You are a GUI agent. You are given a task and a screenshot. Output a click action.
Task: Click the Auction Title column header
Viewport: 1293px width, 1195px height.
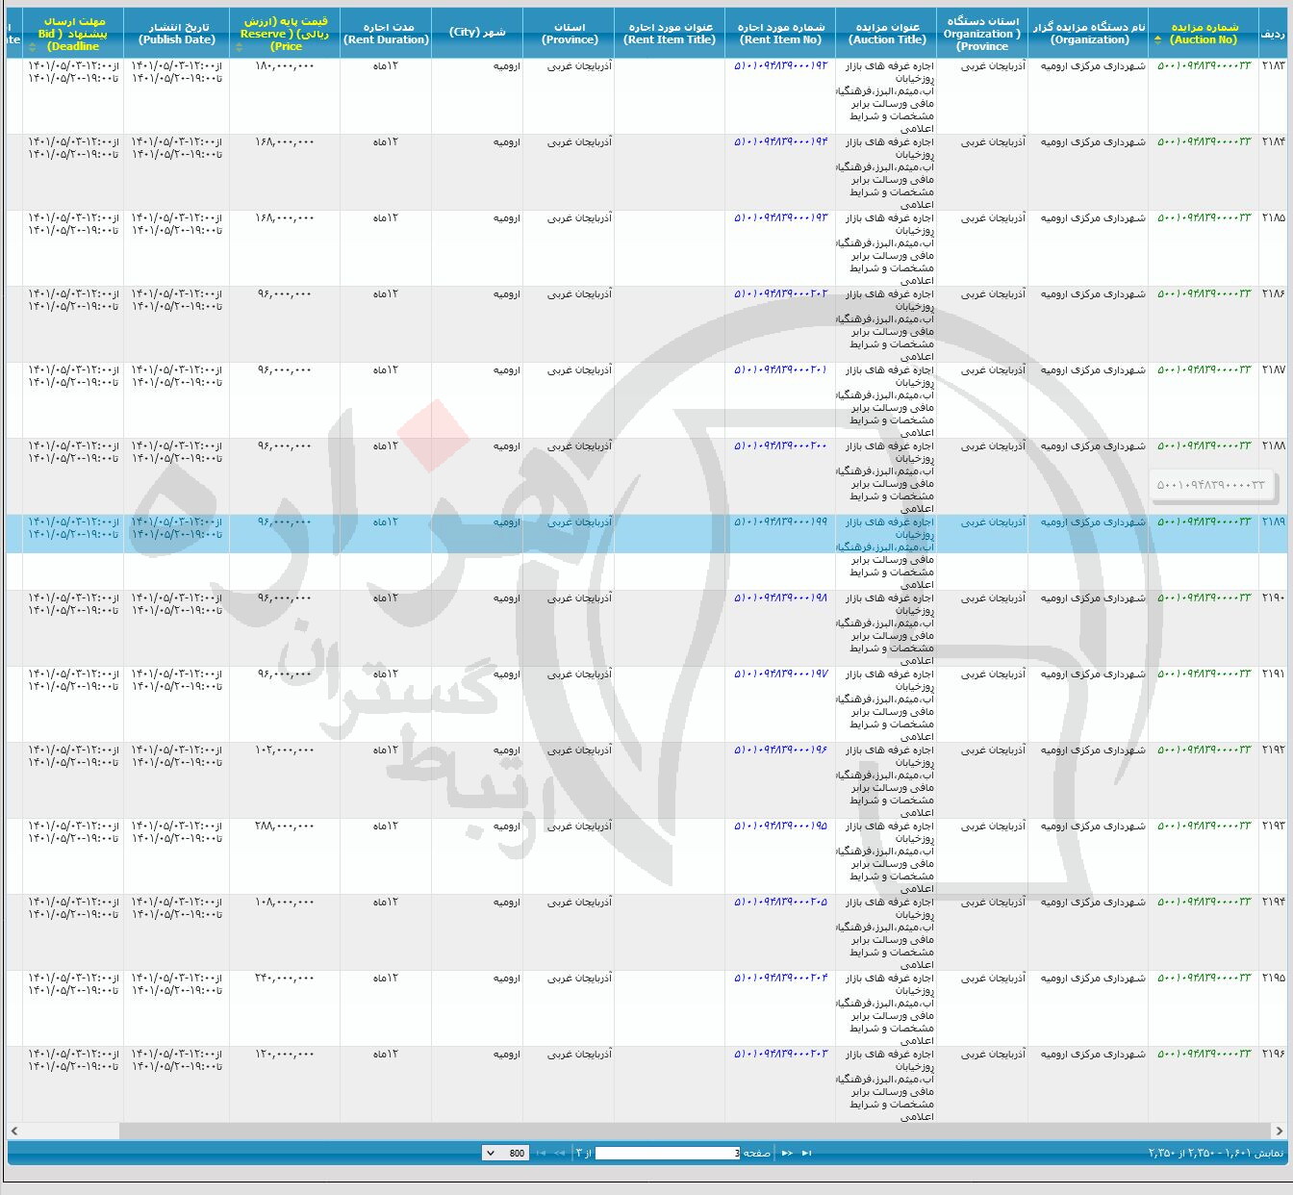click(887, 34)
